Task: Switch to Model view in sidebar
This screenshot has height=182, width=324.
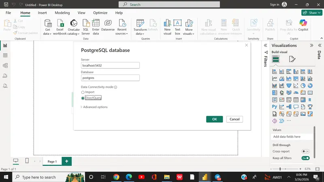Action: [5, 66]
